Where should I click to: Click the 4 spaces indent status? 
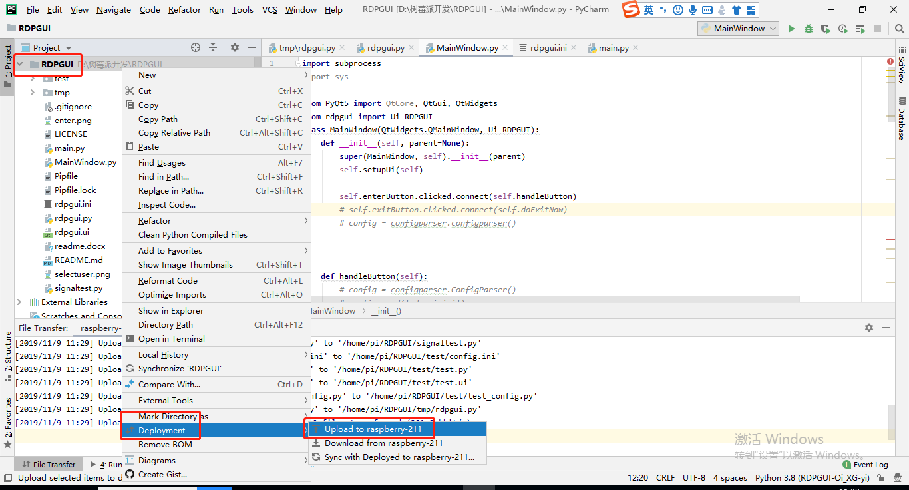(730, 478)
